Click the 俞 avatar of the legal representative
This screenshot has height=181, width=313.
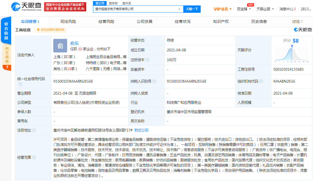(60, 46)
